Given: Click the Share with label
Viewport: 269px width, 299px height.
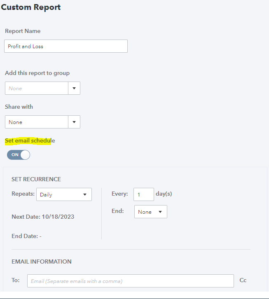Looking at the screenshot, I should pos(19,107).
